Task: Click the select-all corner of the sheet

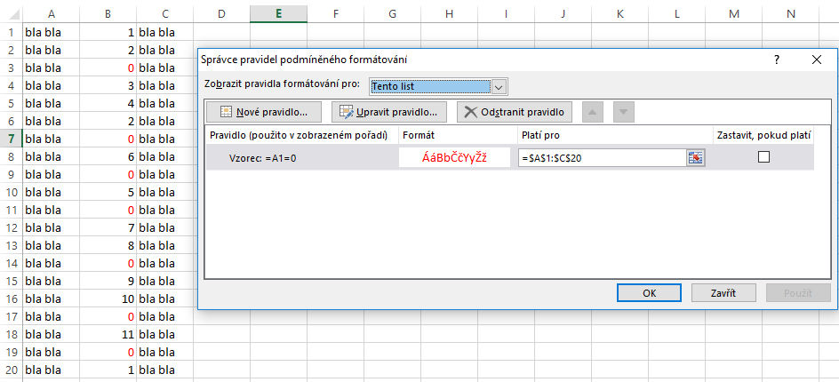Action: pos(10,13)
